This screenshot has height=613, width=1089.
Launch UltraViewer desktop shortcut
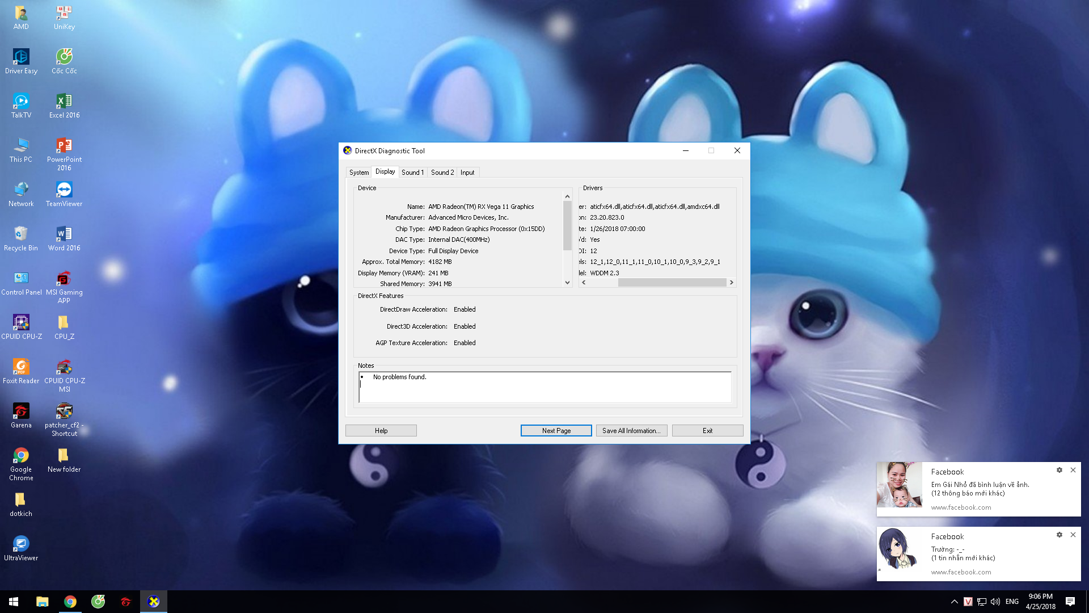[21, 548]
